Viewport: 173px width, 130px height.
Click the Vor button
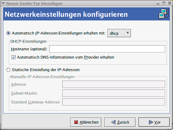coord(154,122)
